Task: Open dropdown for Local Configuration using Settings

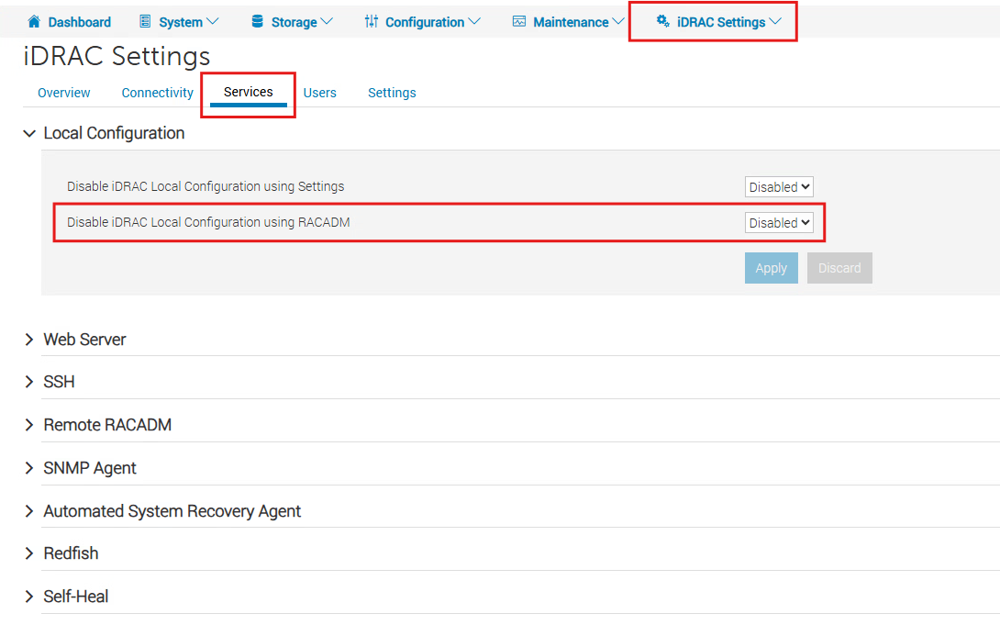Action: click(779, 187)
